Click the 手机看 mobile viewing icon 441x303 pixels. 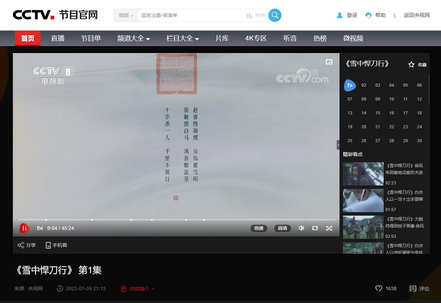coord(56,245)
